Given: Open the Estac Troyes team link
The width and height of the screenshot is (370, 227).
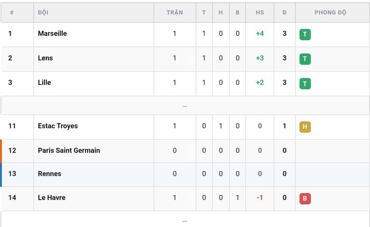Looking at the screenshot, I should click(x=58, y=126).
